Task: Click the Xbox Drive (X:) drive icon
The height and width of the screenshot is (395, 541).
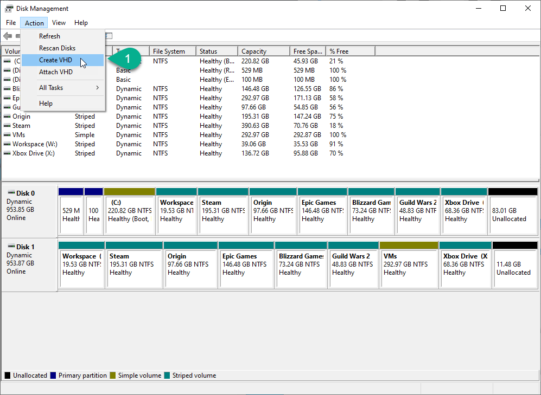Action: coord(7,153)
